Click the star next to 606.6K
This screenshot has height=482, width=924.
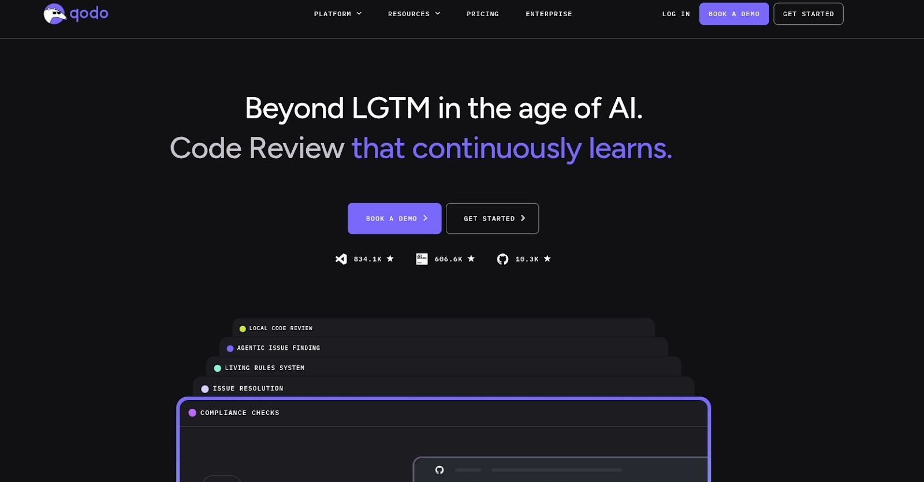pyautogui.click(x=471, y=259)
